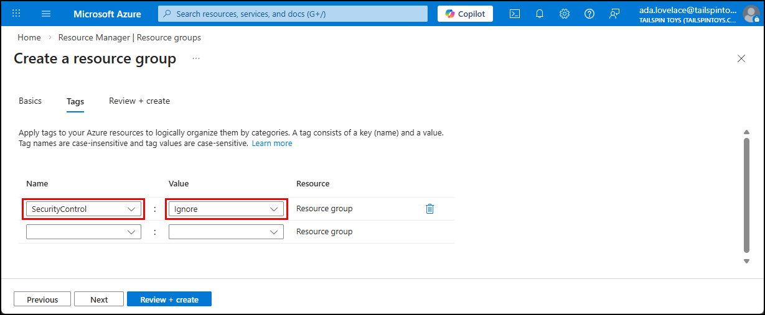Click the Name column header
765x315 pixels.
(x=37, y=184)
